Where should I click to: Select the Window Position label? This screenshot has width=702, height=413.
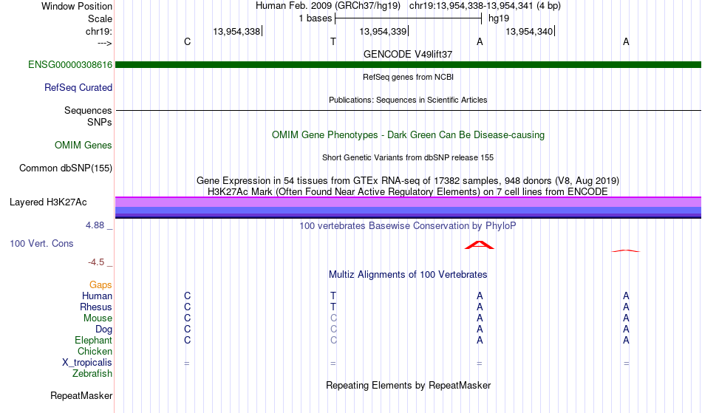pos(77,6)
